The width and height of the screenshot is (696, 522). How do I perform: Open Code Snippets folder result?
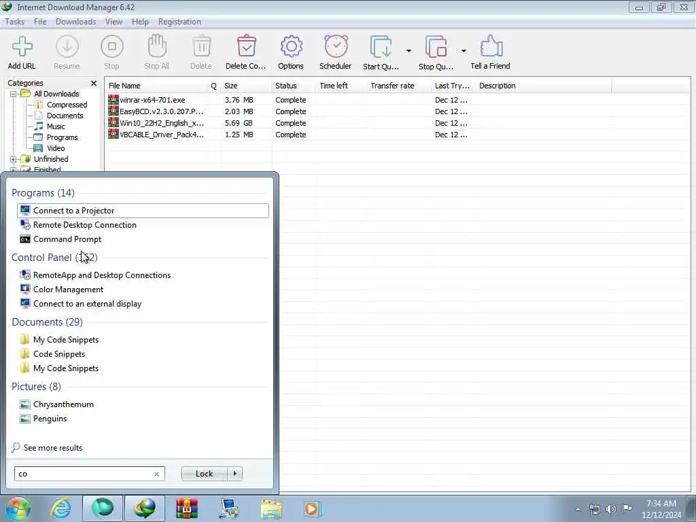pos(143,353)
